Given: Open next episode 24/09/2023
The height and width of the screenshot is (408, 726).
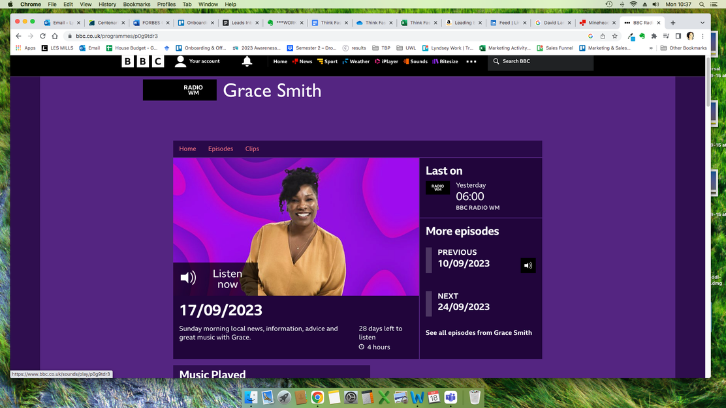Looking at the screenshot, I should pos(464,302).
